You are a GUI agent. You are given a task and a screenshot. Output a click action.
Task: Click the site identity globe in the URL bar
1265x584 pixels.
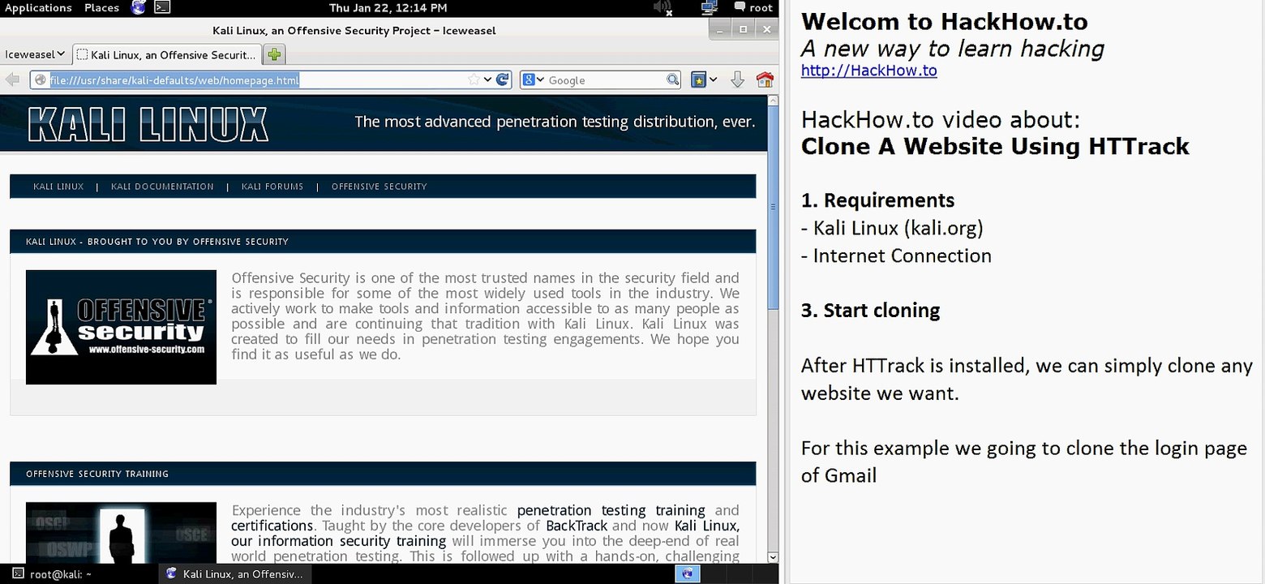click(40, 79)
